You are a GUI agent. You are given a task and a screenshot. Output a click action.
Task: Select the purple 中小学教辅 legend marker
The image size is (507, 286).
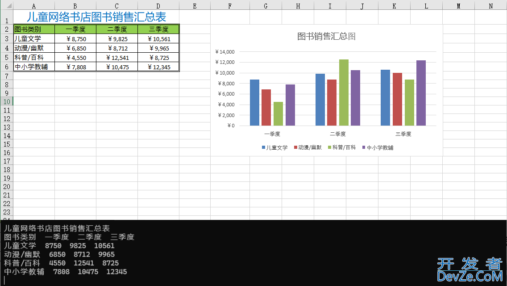pyautogui.click(x=364, y=147)
